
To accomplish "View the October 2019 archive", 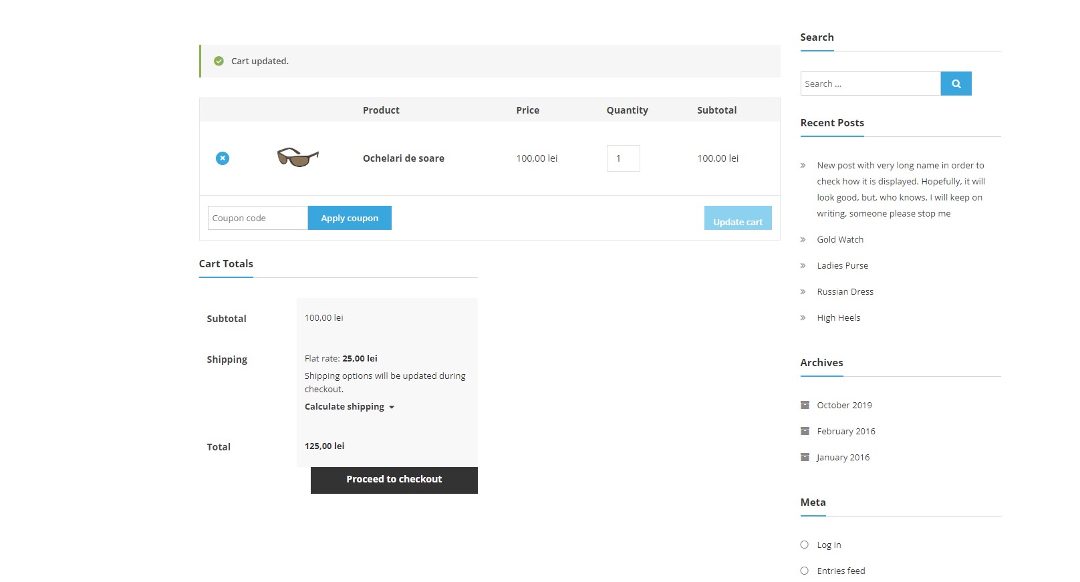I will 845,405.
